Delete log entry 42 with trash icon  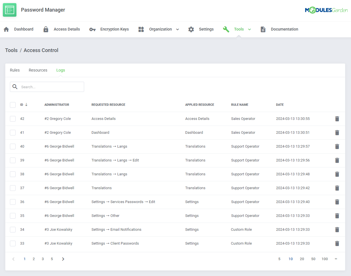(x=337, y=119)
